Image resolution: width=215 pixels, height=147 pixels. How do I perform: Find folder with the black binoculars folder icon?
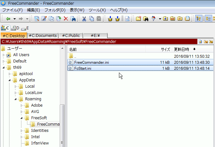146,19
